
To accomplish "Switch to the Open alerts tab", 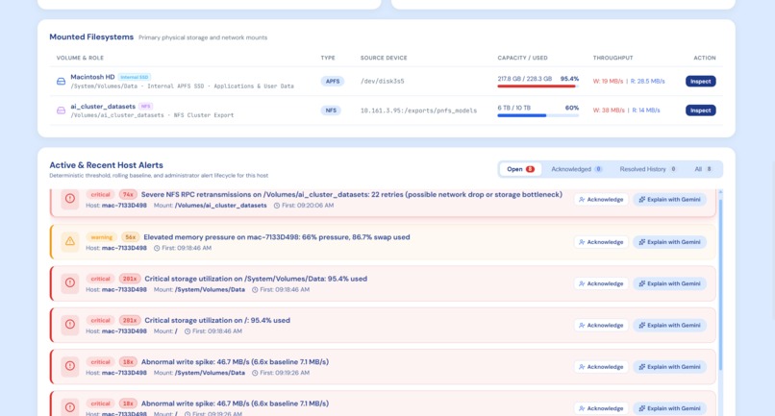I will pyautogui.click(x=520, y=169).
